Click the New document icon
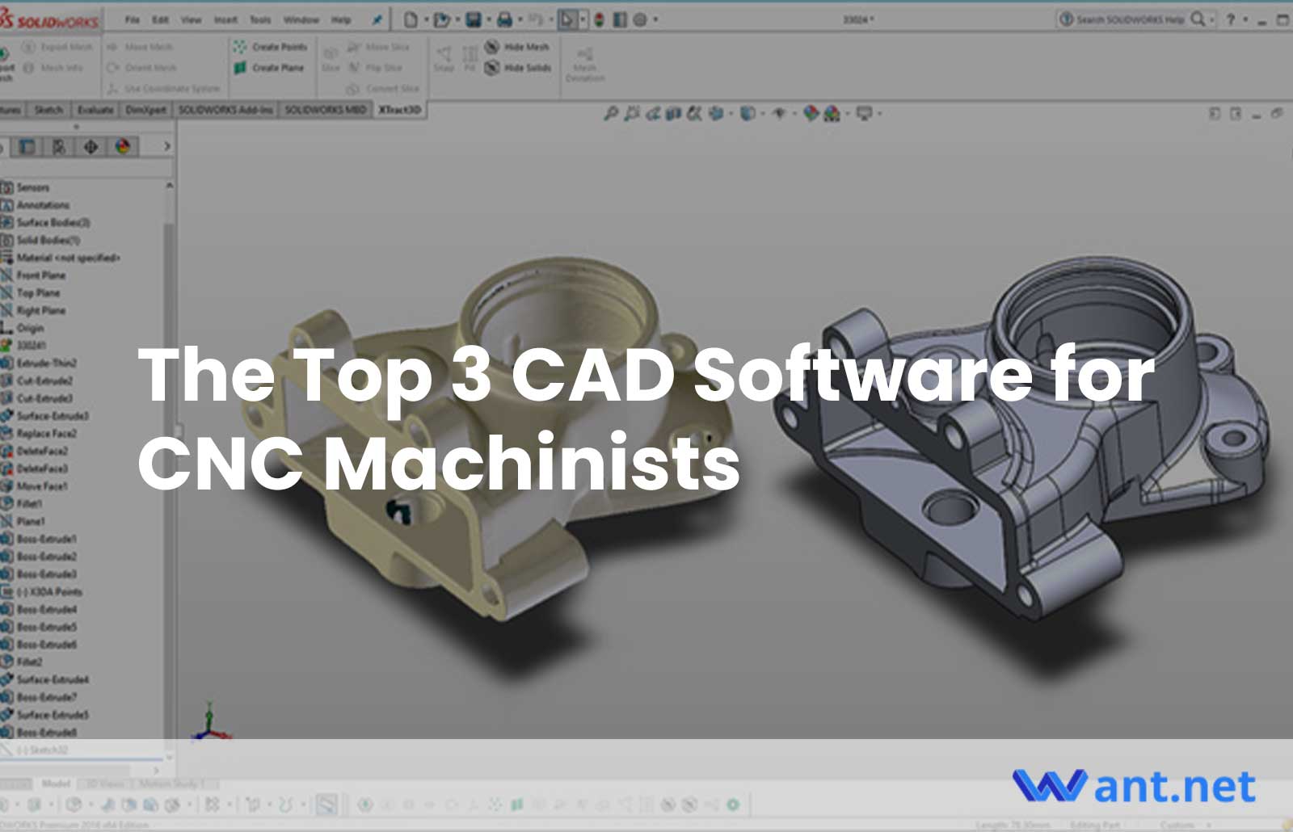The image size is (1293, 832). point(411,19)
